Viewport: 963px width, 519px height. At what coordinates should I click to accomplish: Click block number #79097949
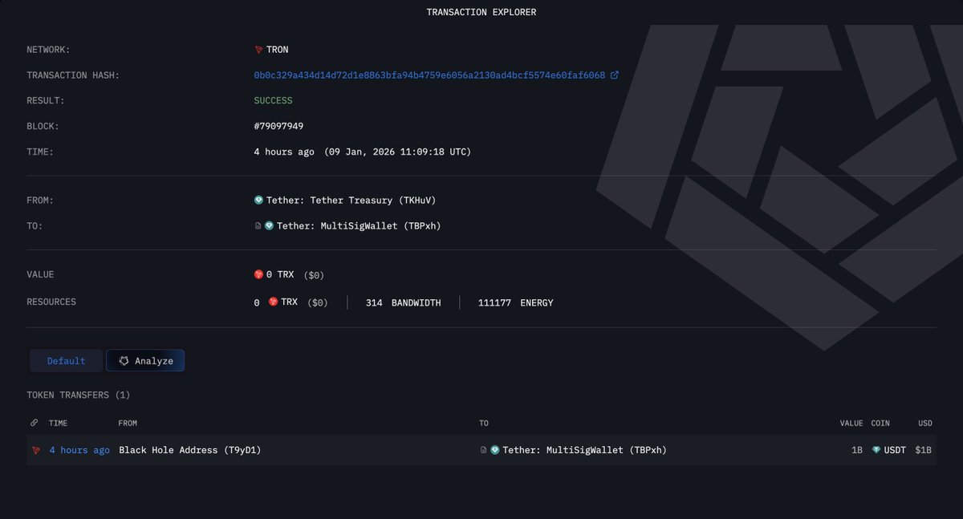tap(278, 126)
